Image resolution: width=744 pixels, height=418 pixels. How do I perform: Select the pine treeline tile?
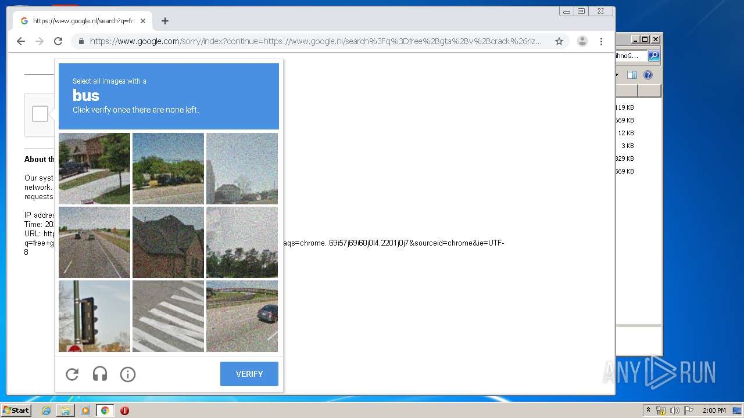[x=242, y=242]
